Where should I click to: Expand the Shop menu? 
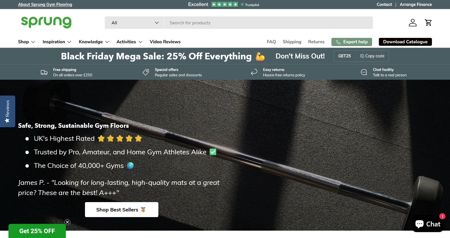pos(27,42)
